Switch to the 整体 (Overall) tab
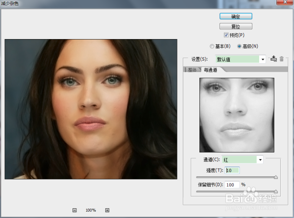The width and height of the screenshot is (294, 218). [x=192, y=70]
